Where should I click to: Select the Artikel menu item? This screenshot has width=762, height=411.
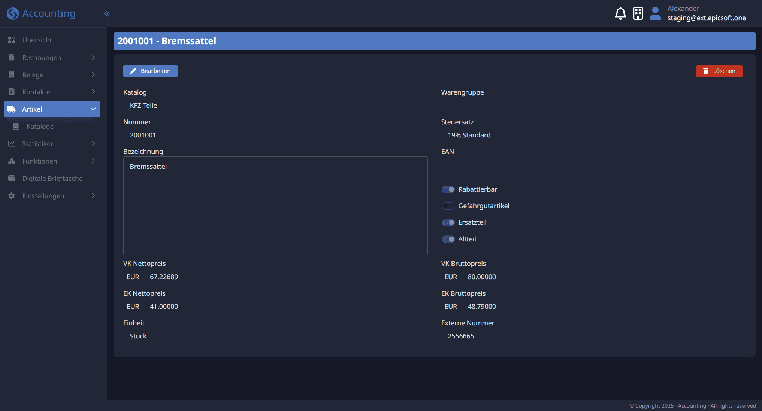pos(52,109)
